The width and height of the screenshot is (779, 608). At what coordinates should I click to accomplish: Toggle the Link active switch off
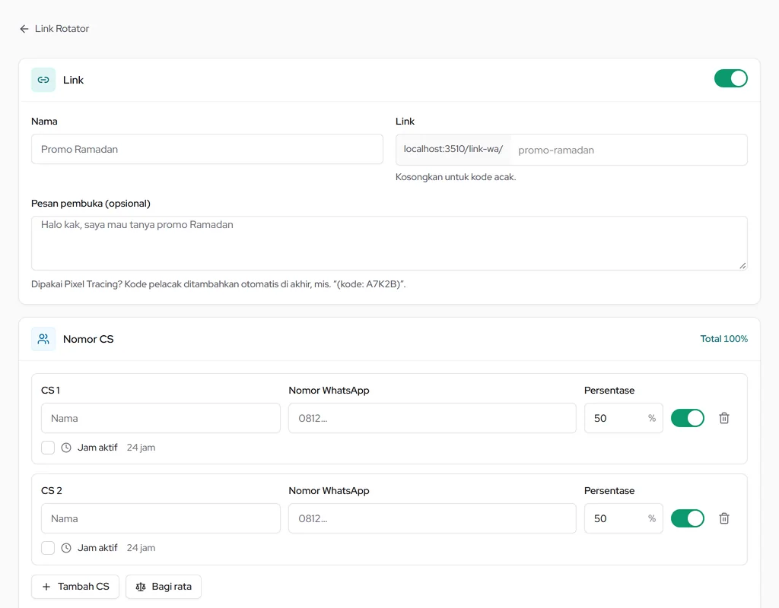pyautogui.click(x=731, y=78)
